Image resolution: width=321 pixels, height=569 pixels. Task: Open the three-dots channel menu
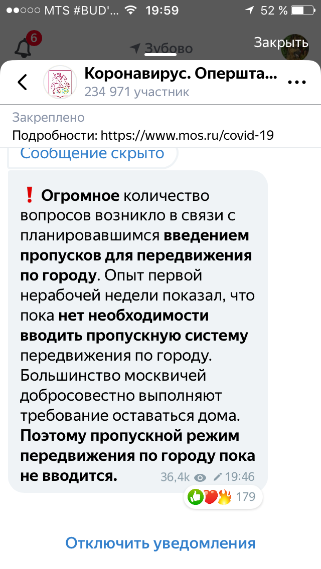[296, 83]
